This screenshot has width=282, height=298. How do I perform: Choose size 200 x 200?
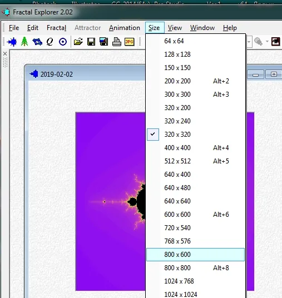coord(195,81)
